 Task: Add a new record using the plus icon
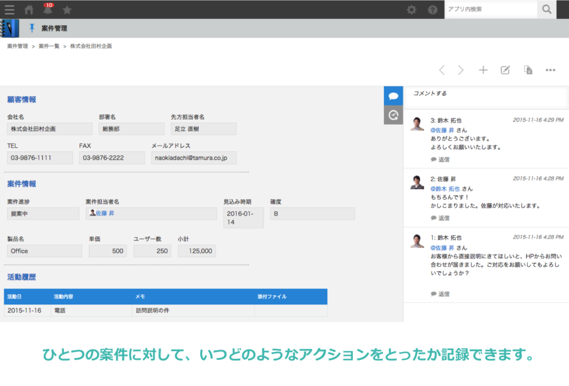click(483, 70)
